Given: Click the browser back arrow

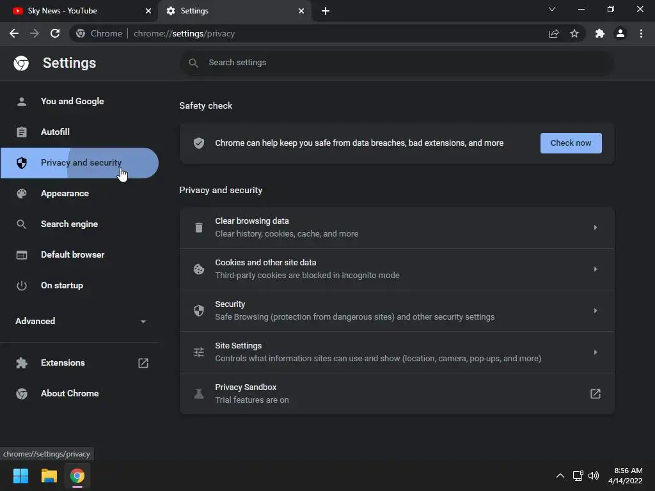Looking at the screenshot, I should click(14, 33).
